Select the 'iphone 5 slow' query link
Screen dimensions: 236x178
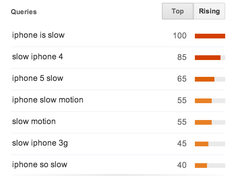point(38,79)
